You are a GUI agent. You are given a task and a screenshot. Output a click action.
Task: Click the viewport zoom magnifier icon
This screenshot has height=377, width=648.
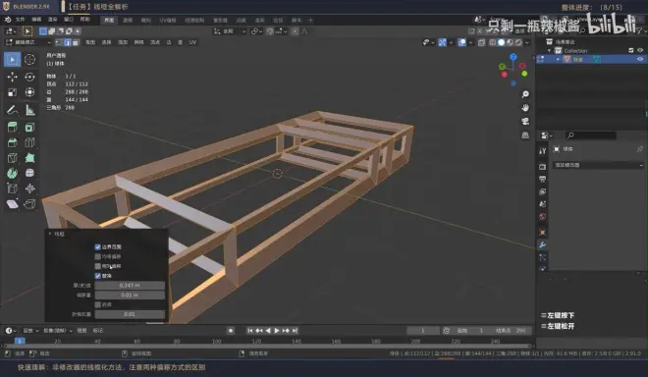525,94
